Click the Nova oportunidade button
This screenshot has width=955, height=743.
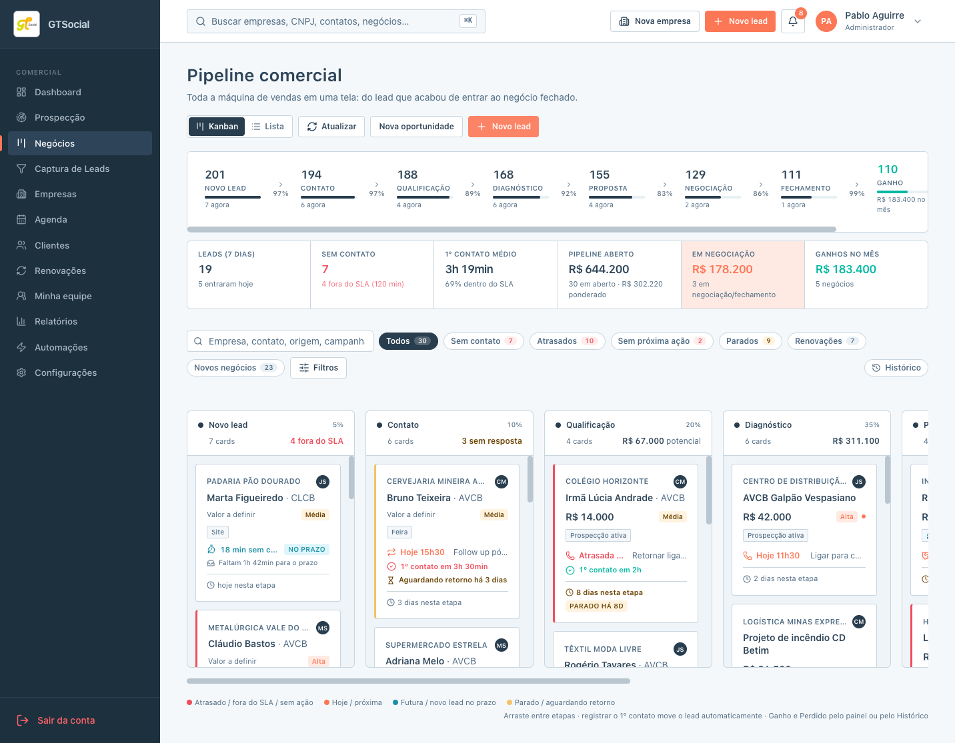416,127
